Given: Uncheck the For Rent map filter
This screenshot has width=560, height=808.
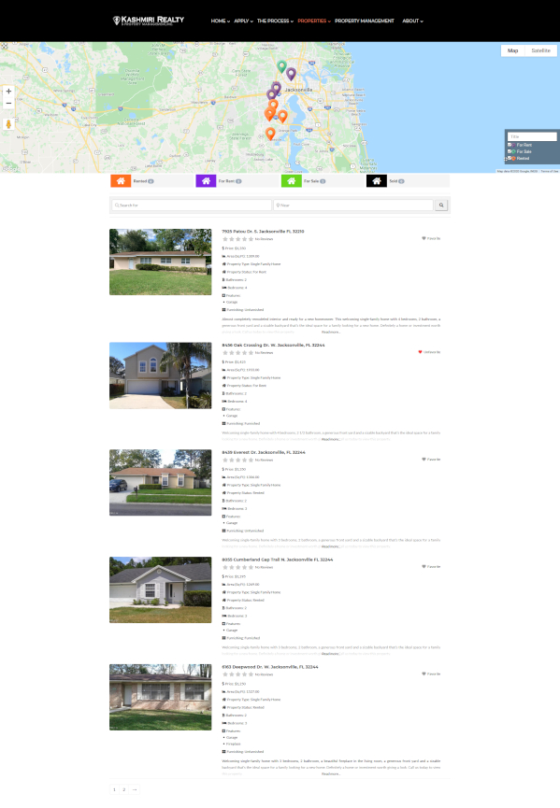Looking at the screenshot, I should [510, 145].
